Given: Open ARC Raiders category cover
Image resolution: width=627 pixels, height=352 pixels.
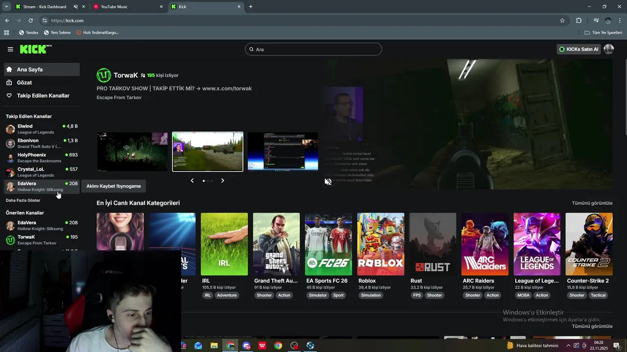Looking at the screenshot, I should 485,244.
